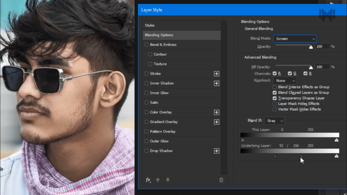
Task: Add another Color Overlay with plus icon
Action: [217, 112]
